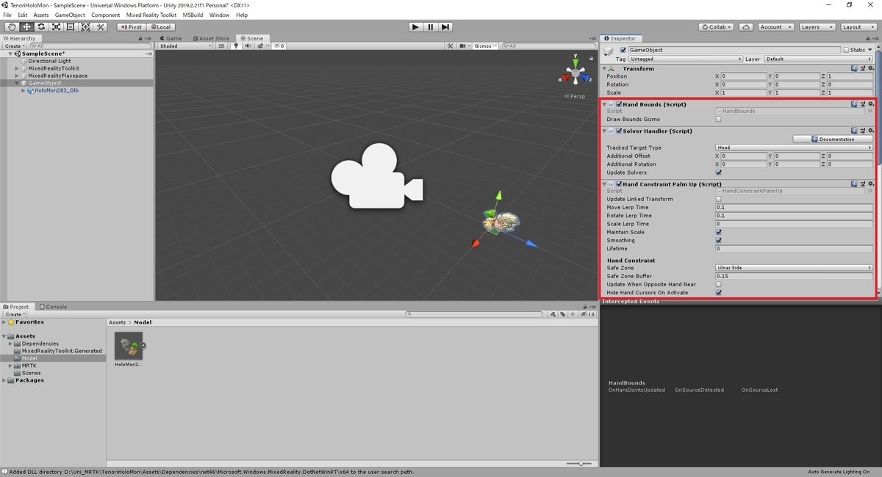Select the Move tool
The height and width of the screenshot is (477, 882).
point(26,27)
